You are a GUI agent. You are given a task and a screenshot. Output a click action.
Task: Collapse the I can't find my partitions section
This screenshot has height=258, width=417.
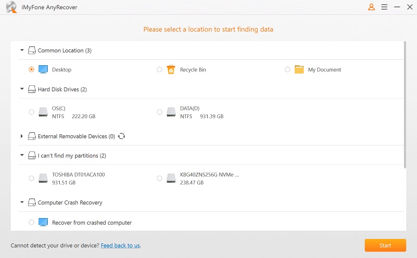pos(22,156)
